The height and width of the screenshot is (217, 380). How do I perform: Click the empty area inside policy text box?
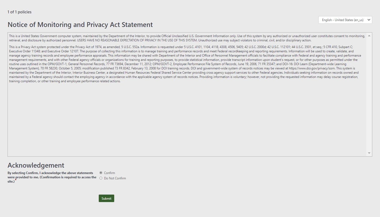pyautogui.click(x=187, y=120)
